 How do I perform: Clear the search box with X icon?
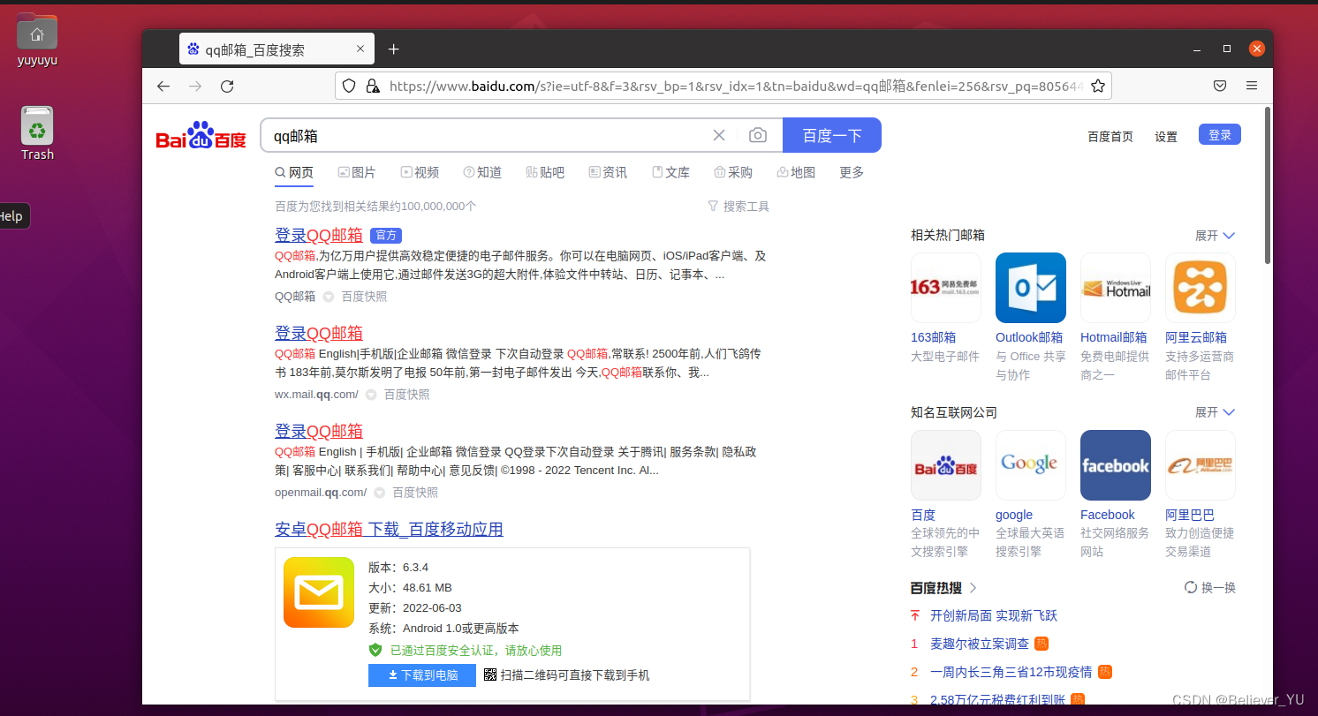(719, 135)
